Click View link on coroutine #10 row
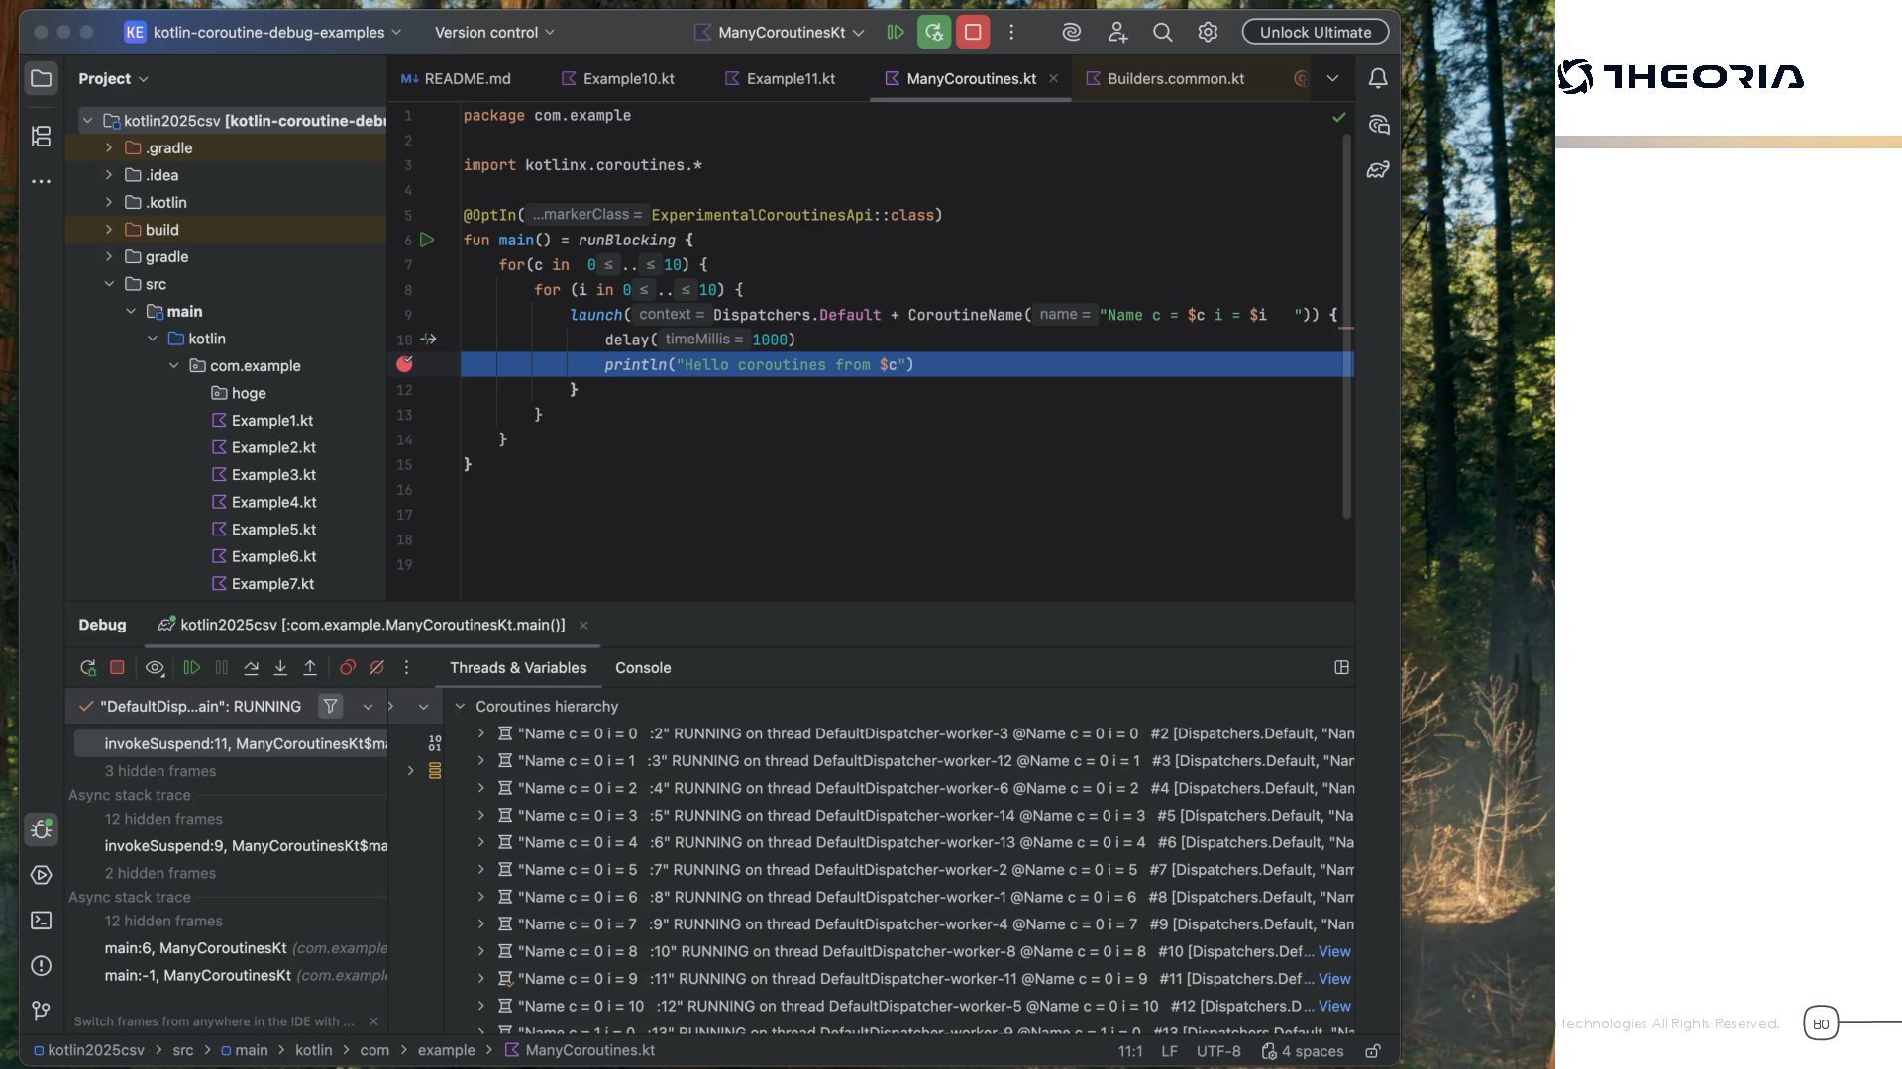1902x1069 pixels. [x=1334, y=951]
